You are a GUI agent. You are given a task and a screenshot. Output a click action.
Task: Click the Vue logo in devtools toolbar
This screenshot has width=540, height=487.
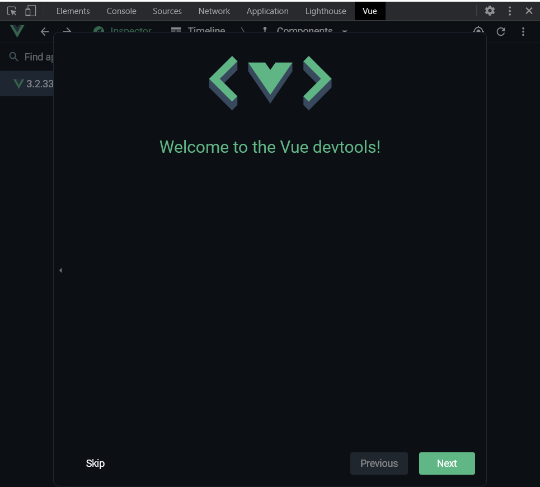coord(16,31)
